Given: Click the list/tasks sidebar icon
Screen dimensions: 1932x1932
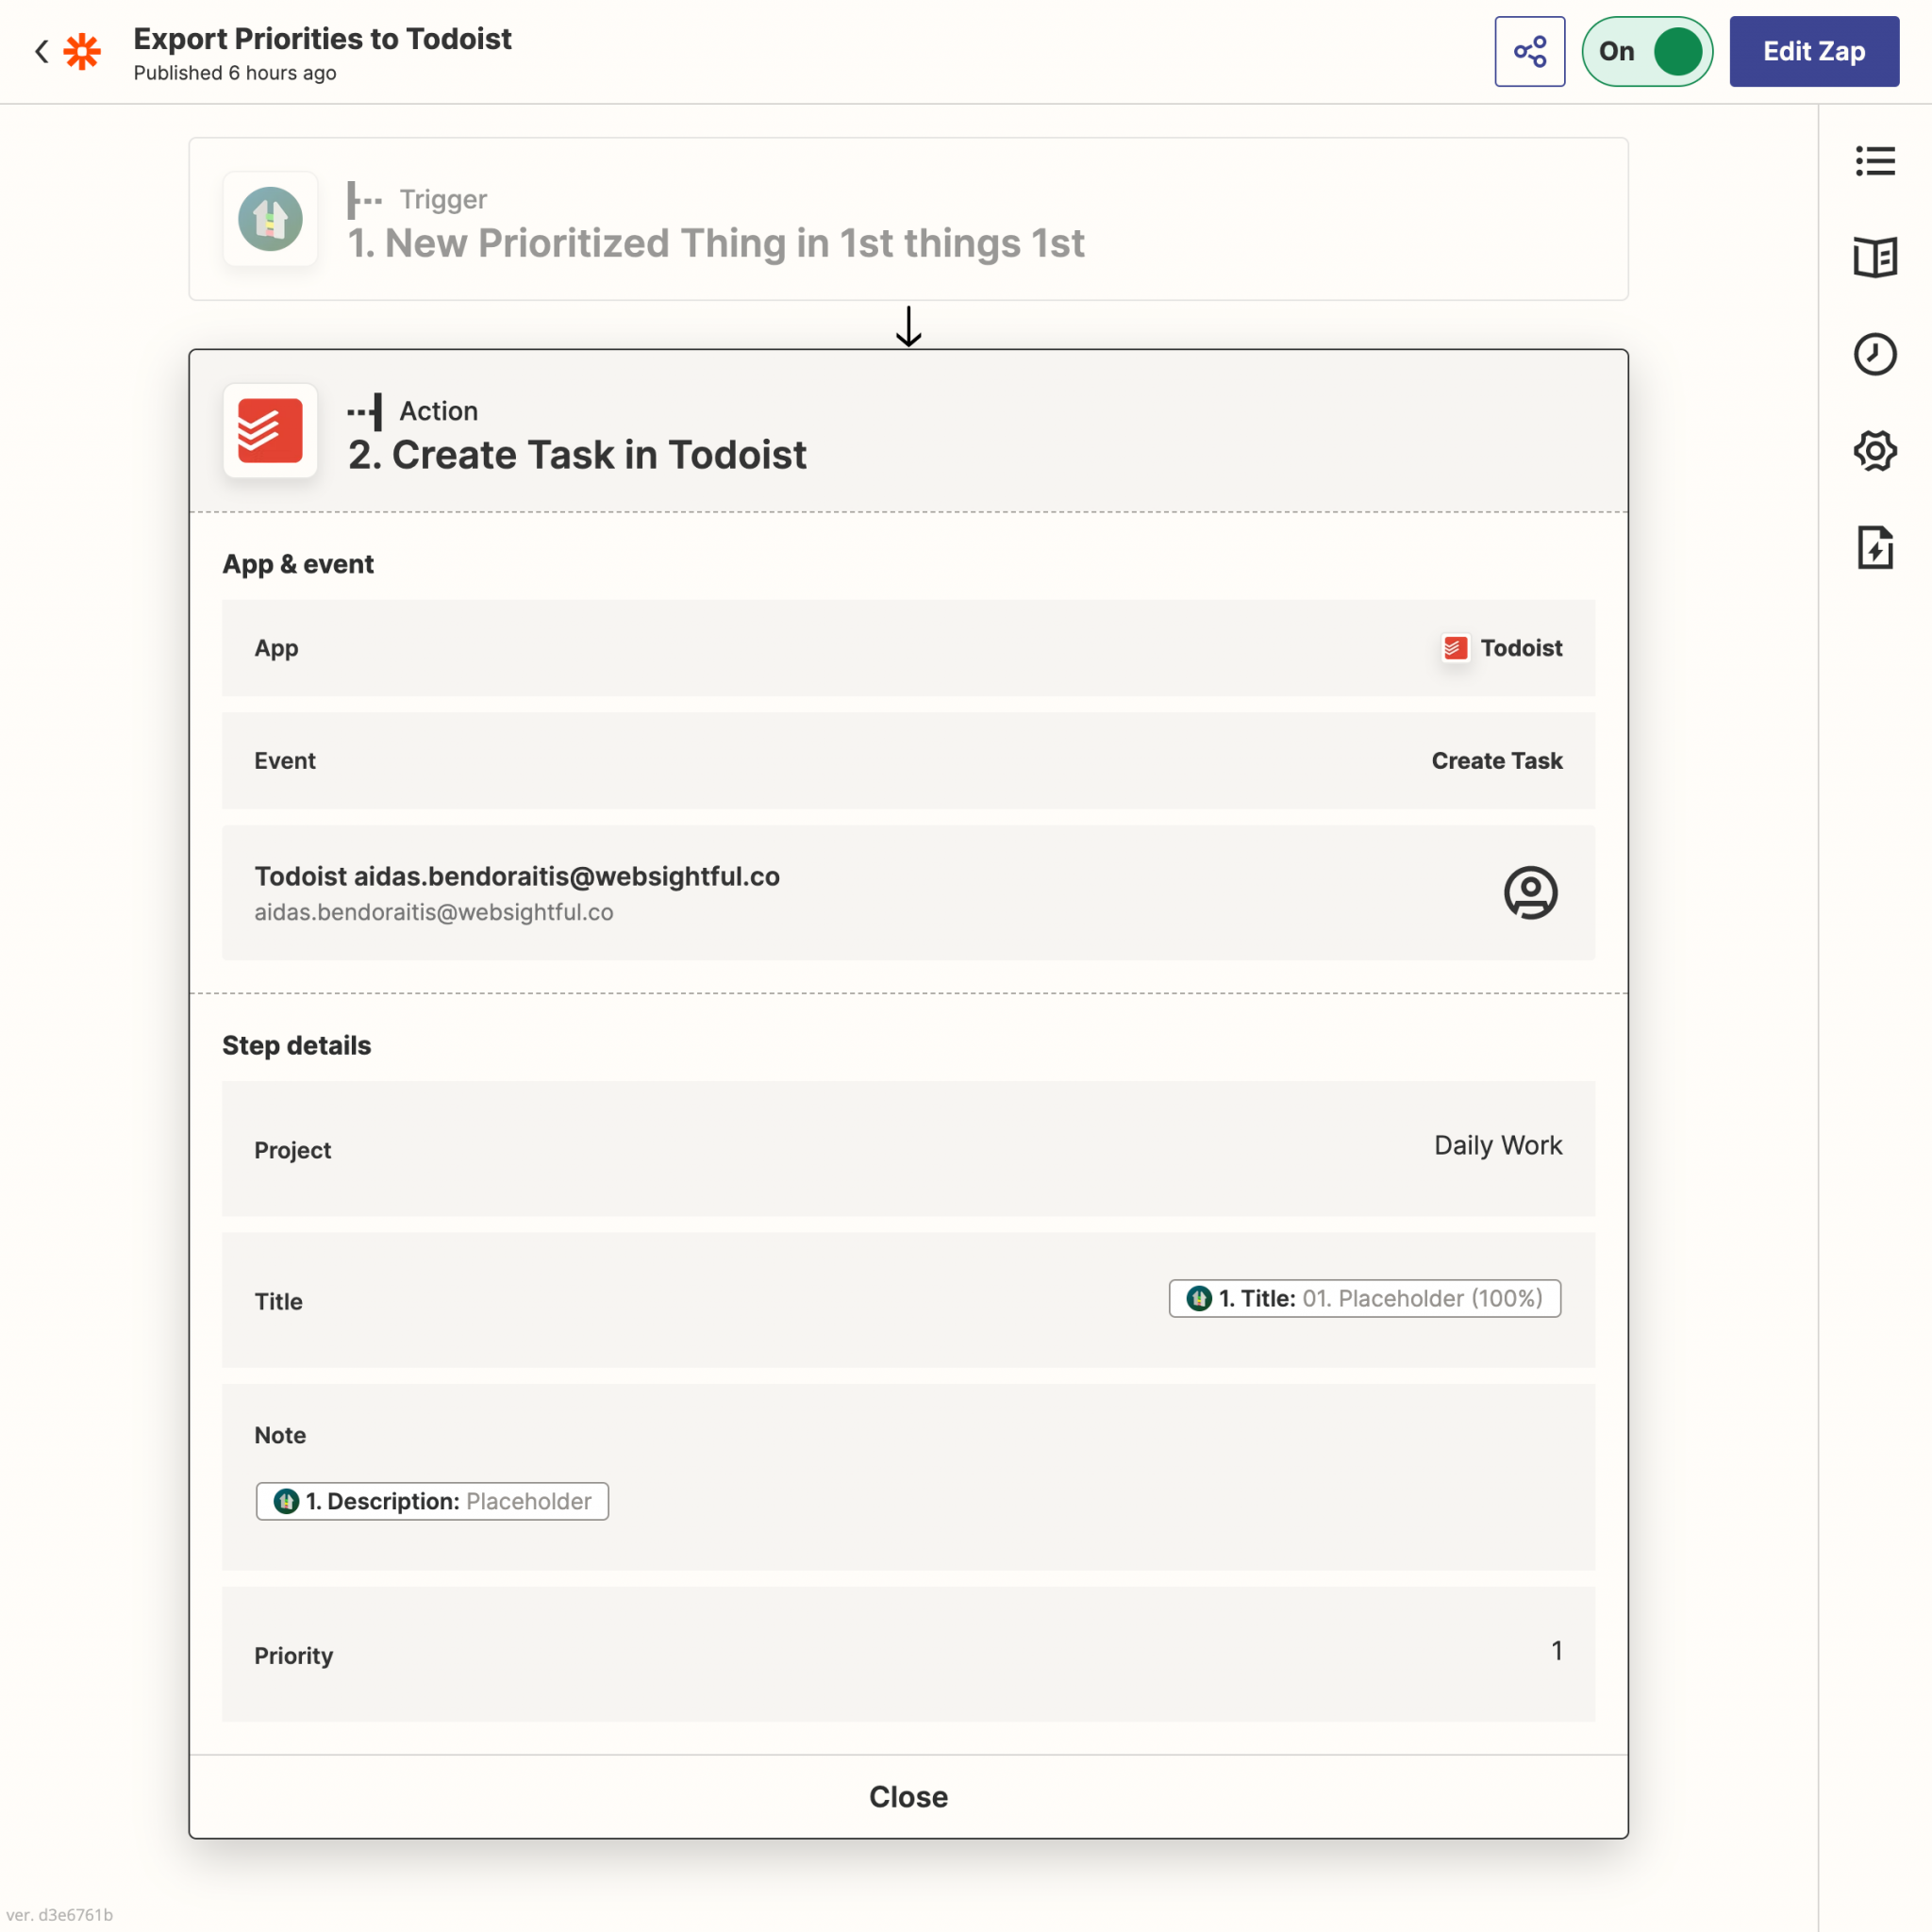Looking at the screenshot, I should 1875,161.
